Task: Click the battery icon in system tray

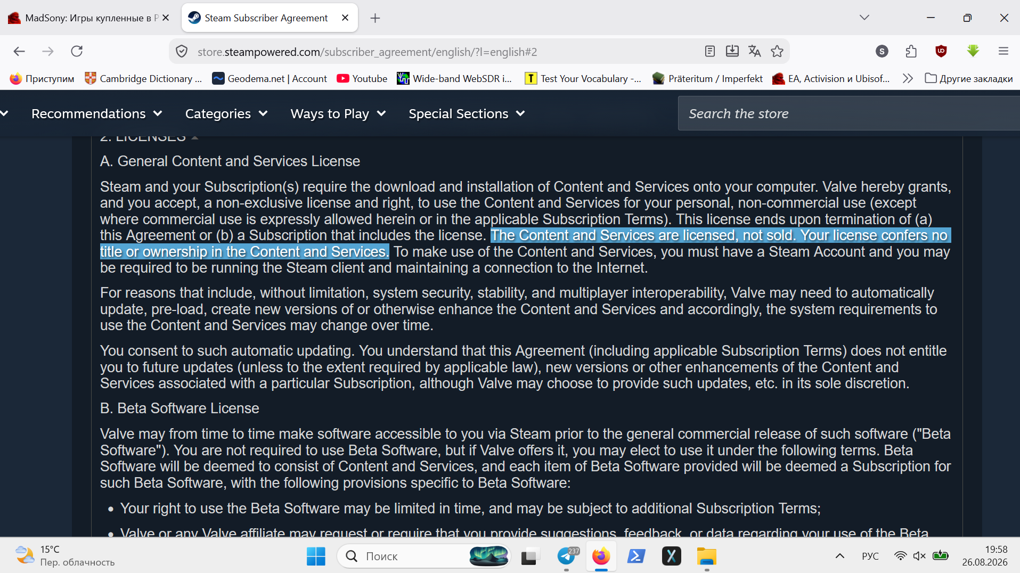Action: pyautogui.click(x=941, y=556)
